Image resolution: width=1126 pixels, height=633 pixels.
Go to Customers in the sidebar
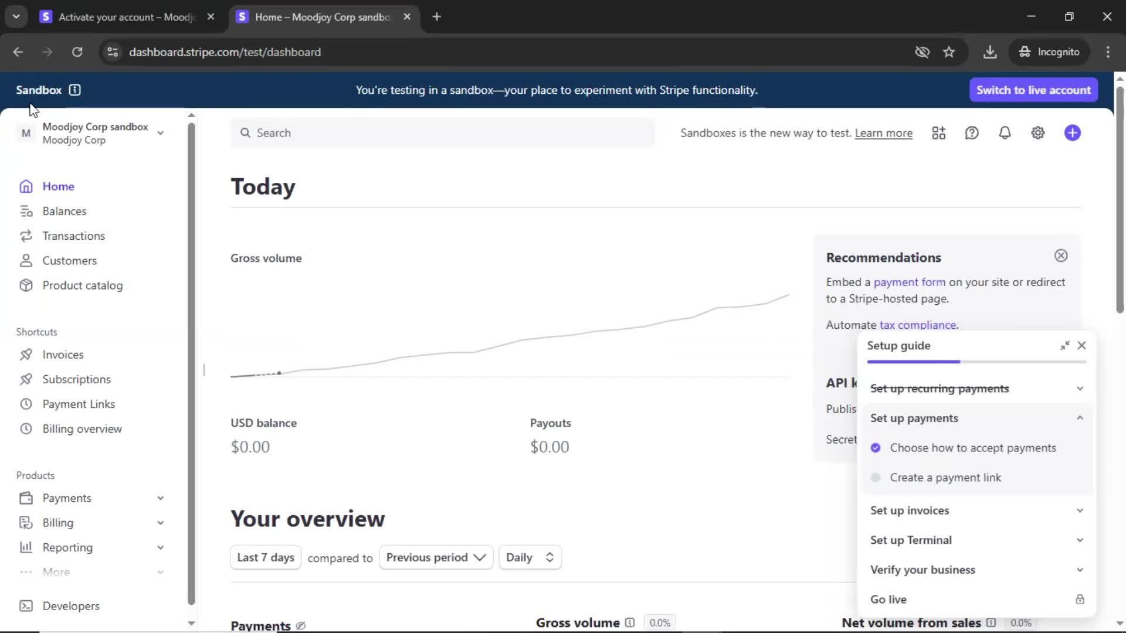point(69,260)
